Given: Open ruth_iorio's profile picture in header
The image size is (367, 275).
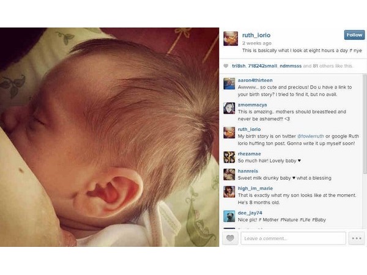Looking at the screenshot, I should pos(231,38).
